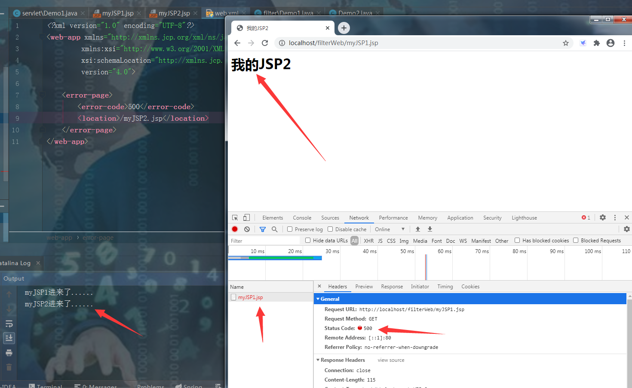This screenshot has width=632, height=388.
Task: Go back in the Chrome browser
Action: click(237, 43)
